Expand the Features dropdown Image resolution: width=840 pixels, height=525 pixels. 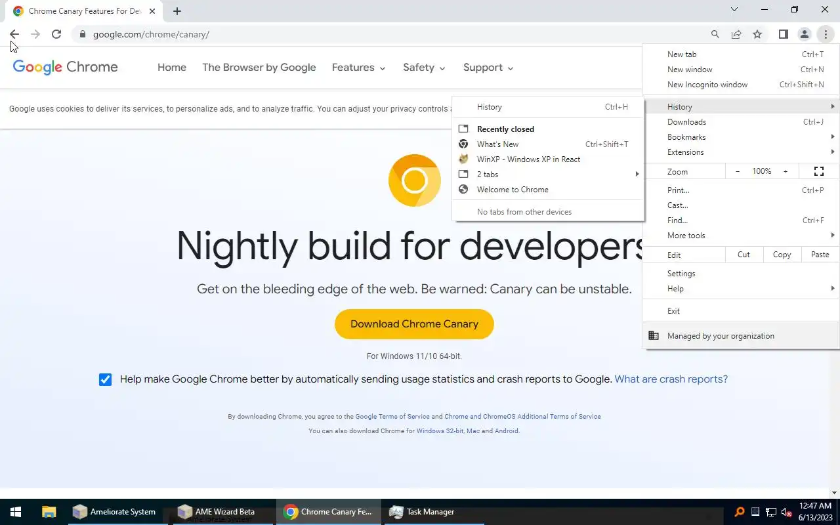[x=358, y=68]
